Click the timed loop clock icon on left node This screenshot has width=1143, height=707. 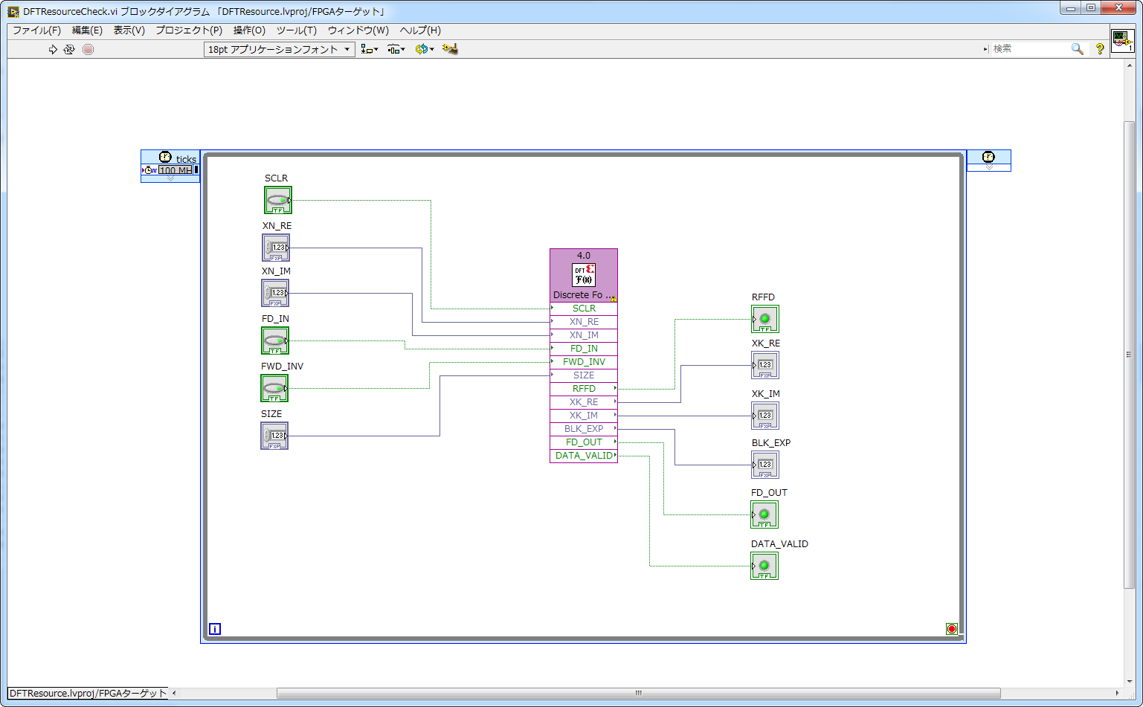click(165, 157)
